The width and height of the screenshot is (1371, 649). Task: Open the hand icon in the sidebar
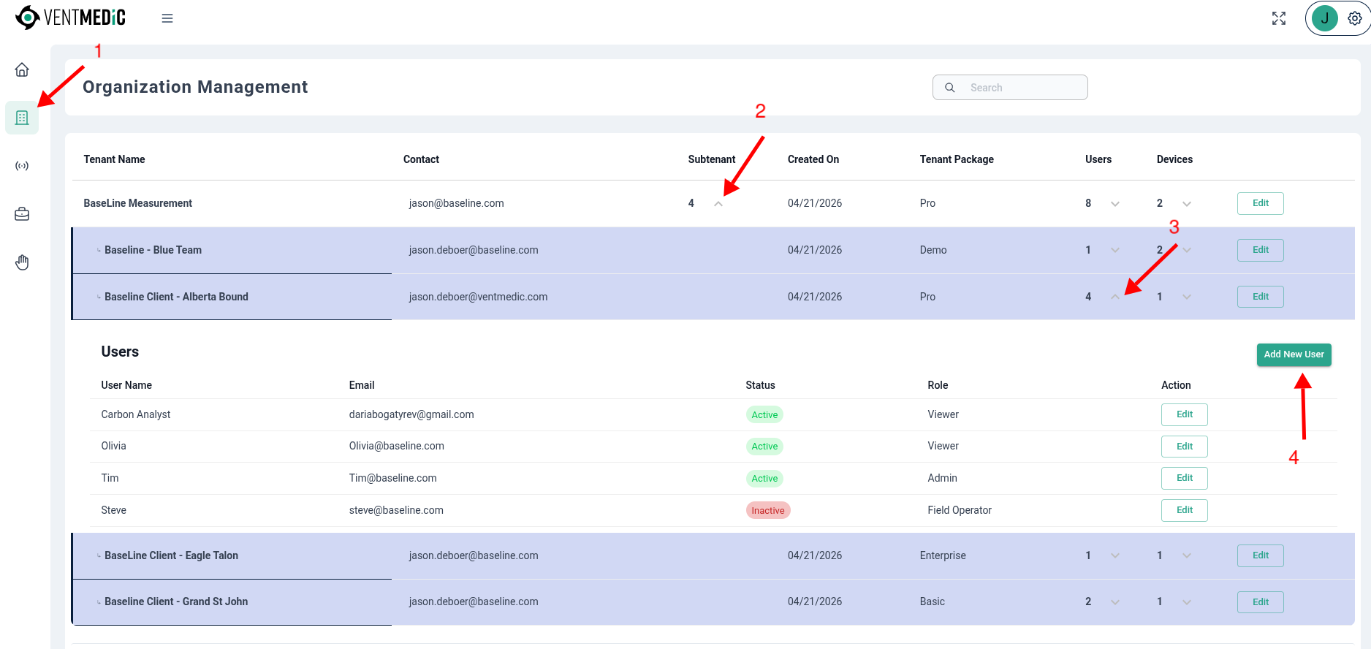pyautogui.click(x=22, y=262)
